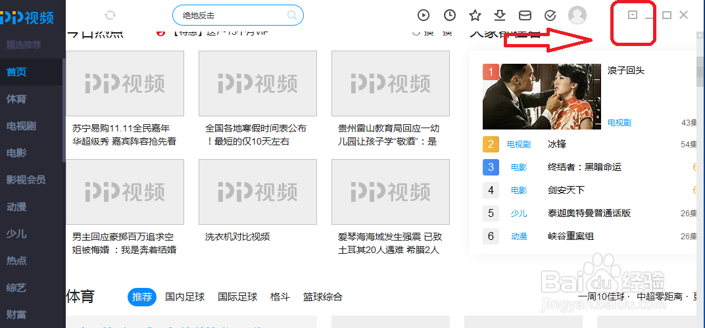Click 电影 tag beside 终结者:黑暗命运
This screenshot has height=328, width=705.
[x=519, y=168]
